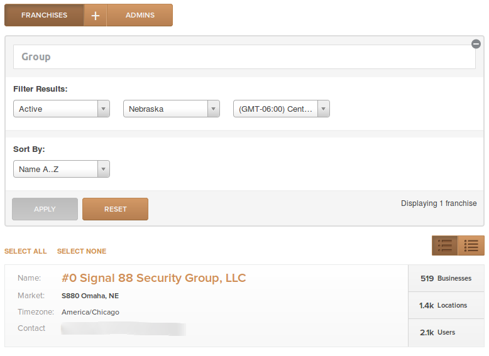
Task: Click the Select None link
Action: click(82, 251)
